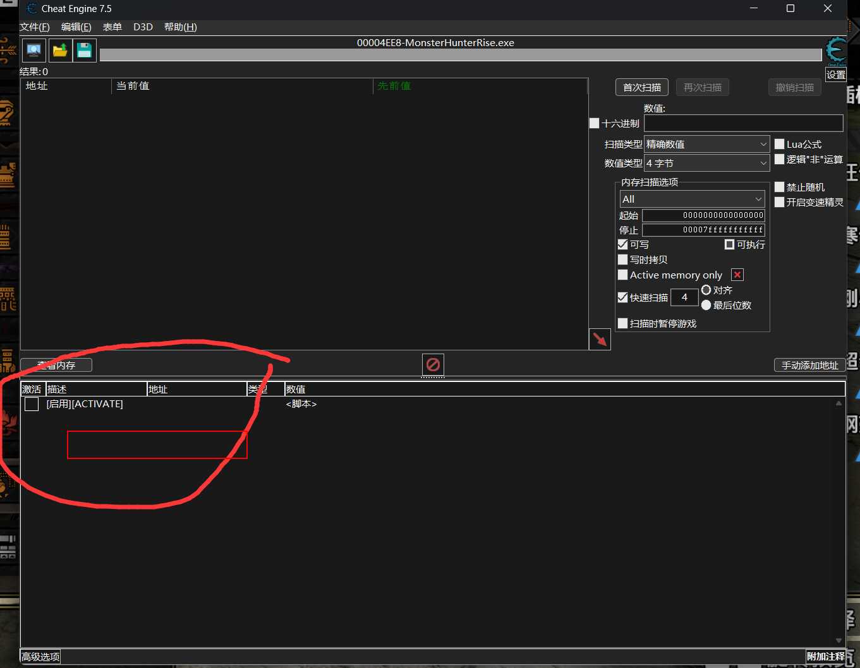This screenshot has width=860, height=668.
Task: Open the 编辑(E) menu
Action: point(76,27)
